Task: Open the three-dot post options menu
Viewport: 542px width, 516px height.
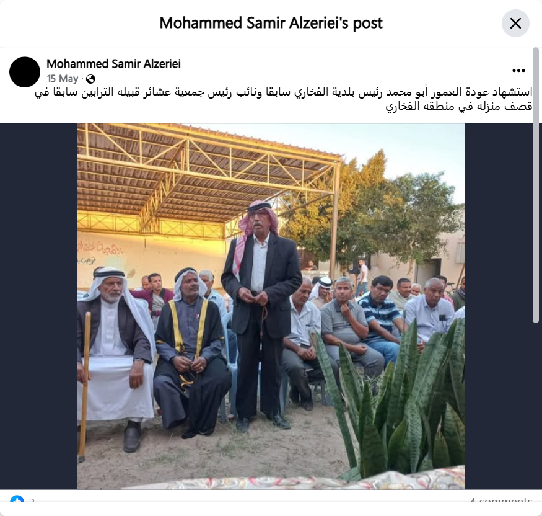Action: click(x=518, y=71)
